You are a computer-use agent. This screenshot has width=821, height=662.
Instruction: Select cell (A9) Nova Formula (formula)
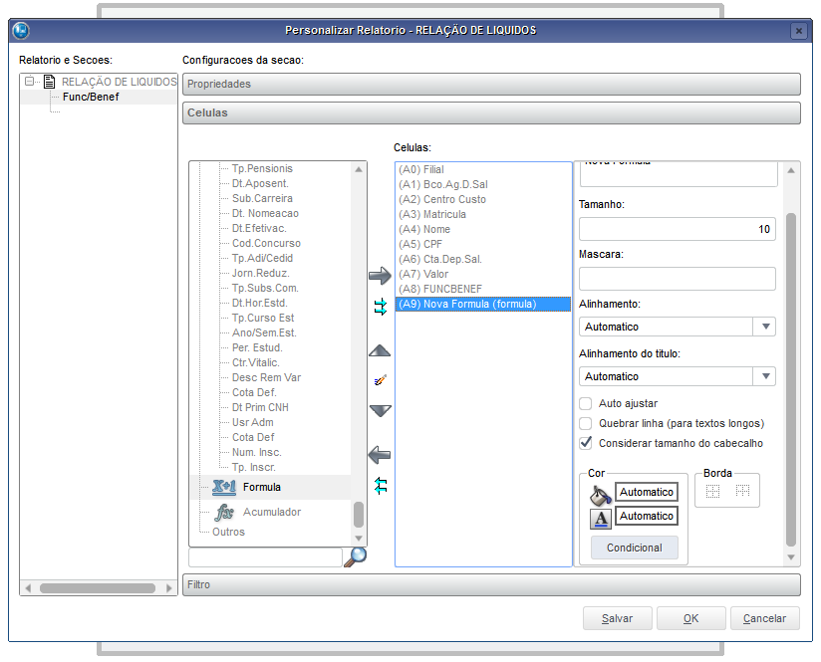pyautogui.click(x=483, y=304)
